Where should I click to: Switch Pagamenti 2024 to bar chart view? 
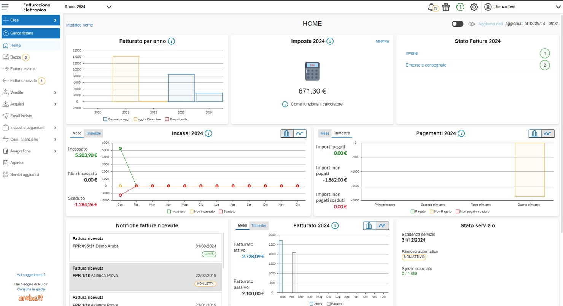(535, 133)
